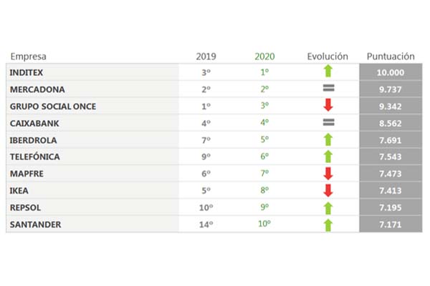Click the Empresa column header
The height and width of the screenshot is (286, 430).
[x=28, y=56]
